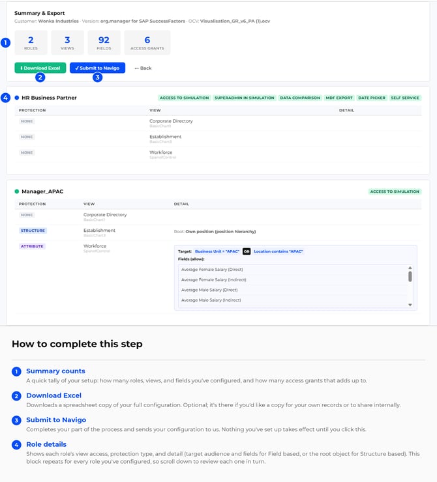
Task: Click the Date Picker tag
Action: (372, 98)
